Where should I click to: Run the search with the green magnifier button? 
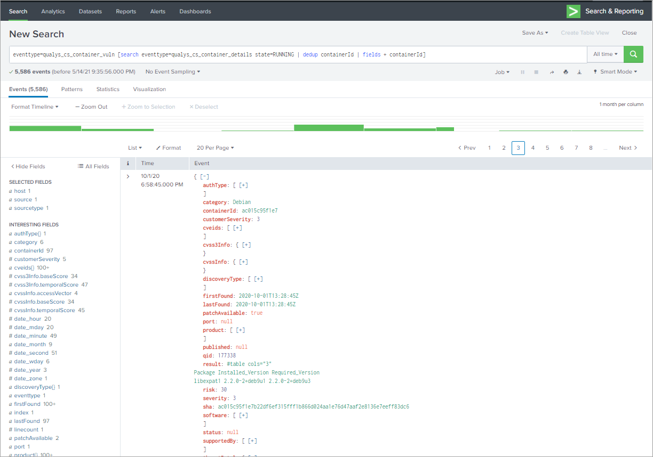point(633,54)
